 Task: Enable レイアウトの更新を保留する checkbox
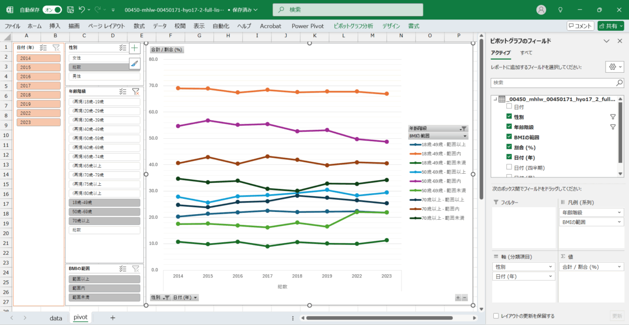pos(496,316)
